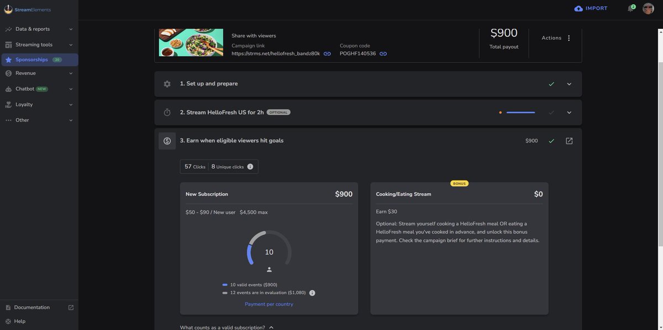Open the StreamElements logo home link
663x330 pixels.
[28, 9]
